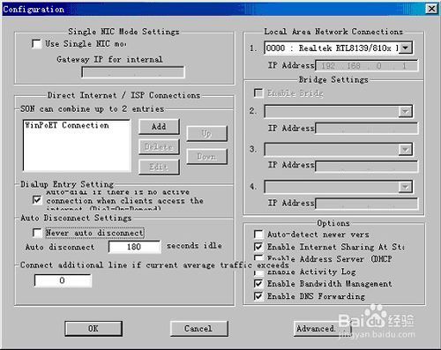Click IP Address field under adapter 2
Screen dimensions: 441x350
pyautogui.click(x=366, y=129)
